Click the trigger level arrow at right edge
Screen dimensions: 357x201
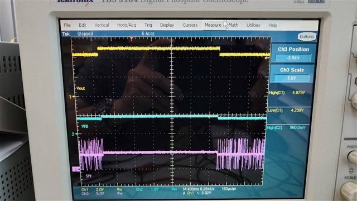[x=267, y=58]
